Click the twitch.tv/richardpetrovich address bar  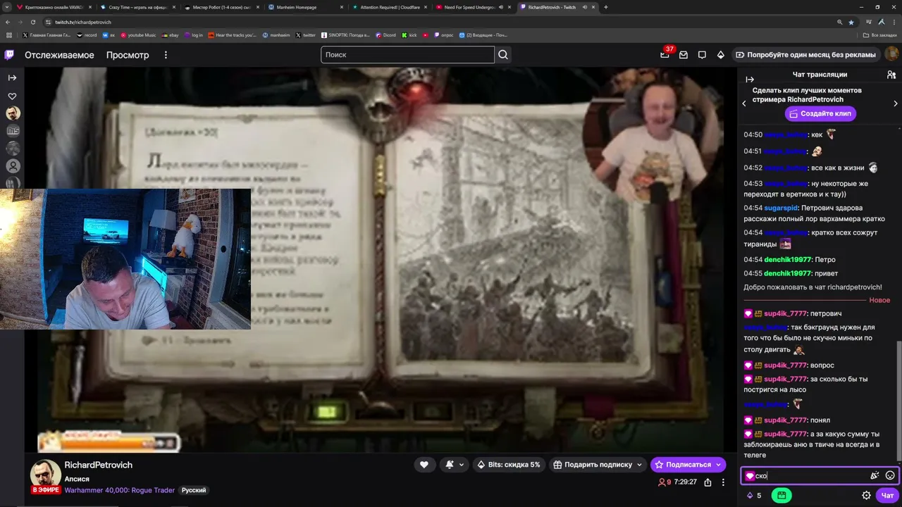pos(83,23)
